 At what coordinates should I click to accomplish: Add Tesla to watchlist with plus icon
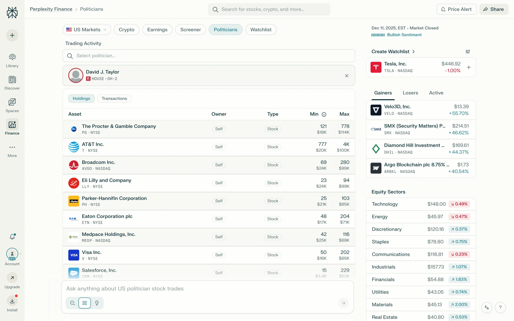click(x=469, y=67)
